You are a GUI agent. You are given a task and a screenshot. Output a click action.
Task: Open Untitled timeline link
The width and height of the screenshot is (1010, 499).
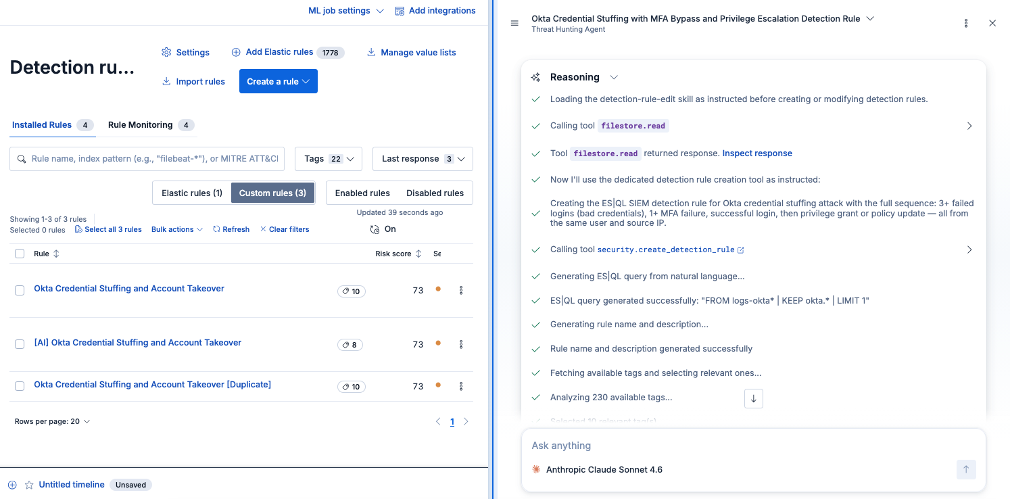pos(72,485)
